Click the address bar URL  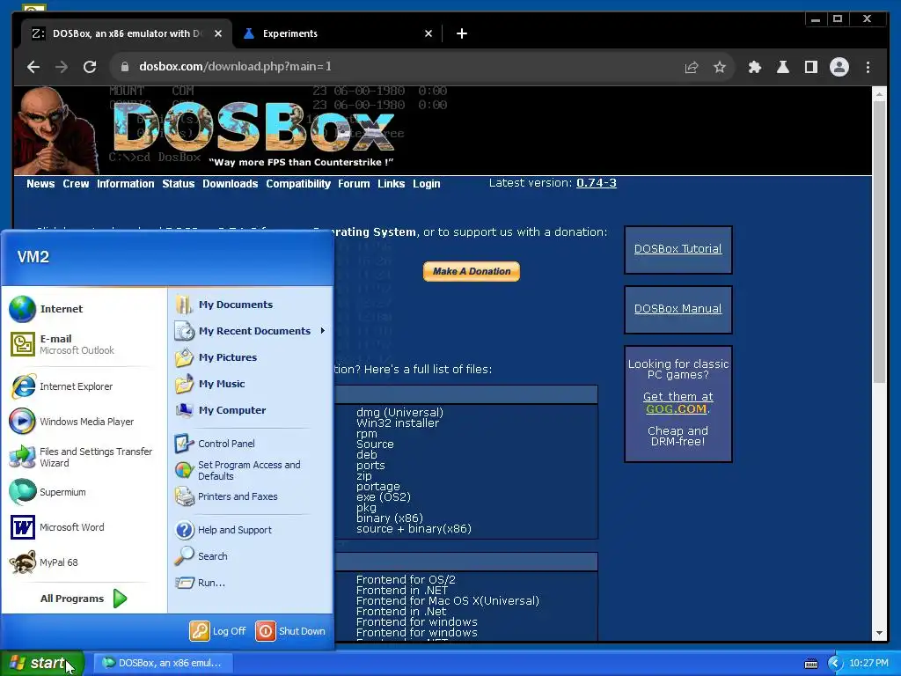[x=235, y=67]
